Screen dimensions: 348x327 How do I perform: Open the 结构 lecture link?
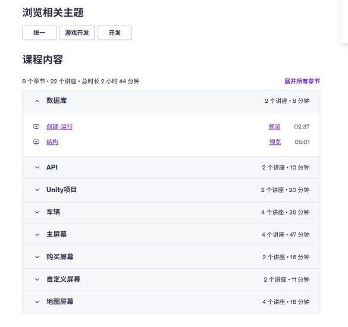coord(52,142)
